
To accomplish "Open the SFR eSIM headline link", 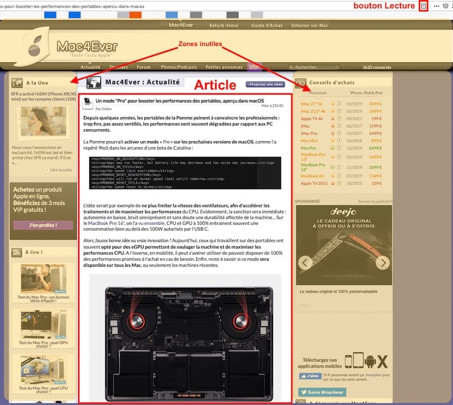I will click(x=44, y=96).
